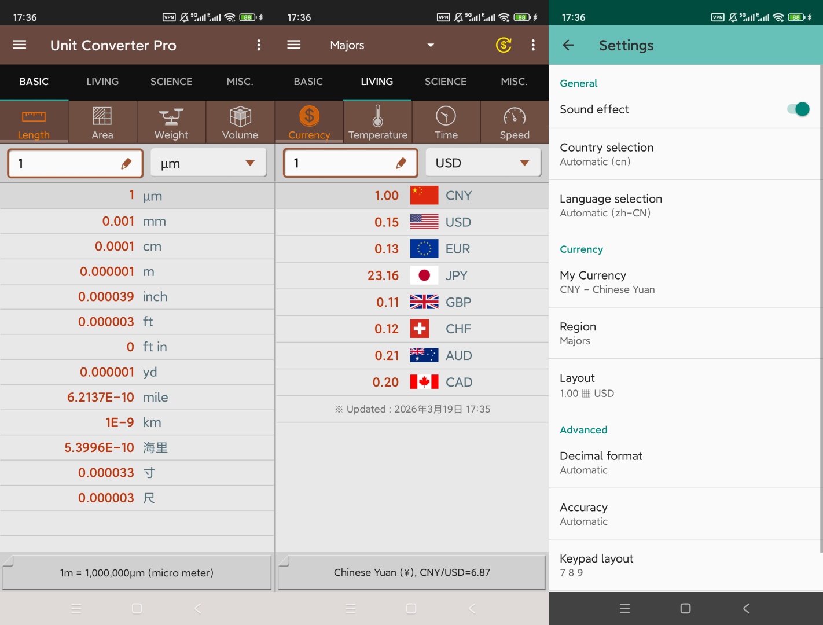This screenshot has width=823, height=625.
Task: Switch to MISC. tab in length screen
Action: click(x=240, y=82)
